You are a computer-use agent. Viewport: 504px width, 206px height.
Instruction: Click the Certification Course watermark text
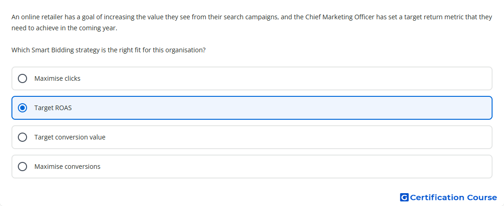tap(454, 197)
